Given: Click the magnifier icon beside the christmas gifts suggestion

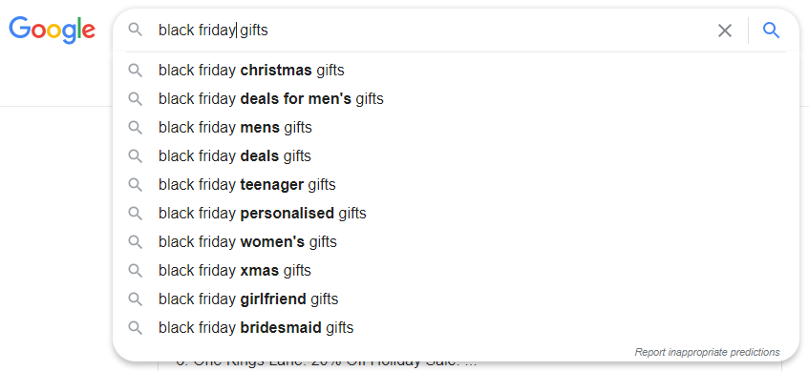Looking at the screenshot, I should point(136,70).
